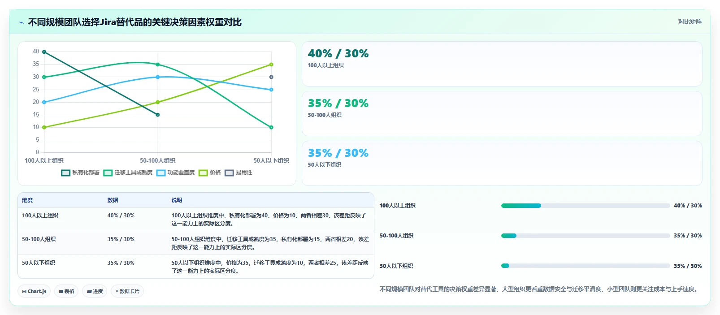Viewport: 720px width, 315px height.
Task: Click the 50人以下组织 progress bar
Action: tap(586, 266)
